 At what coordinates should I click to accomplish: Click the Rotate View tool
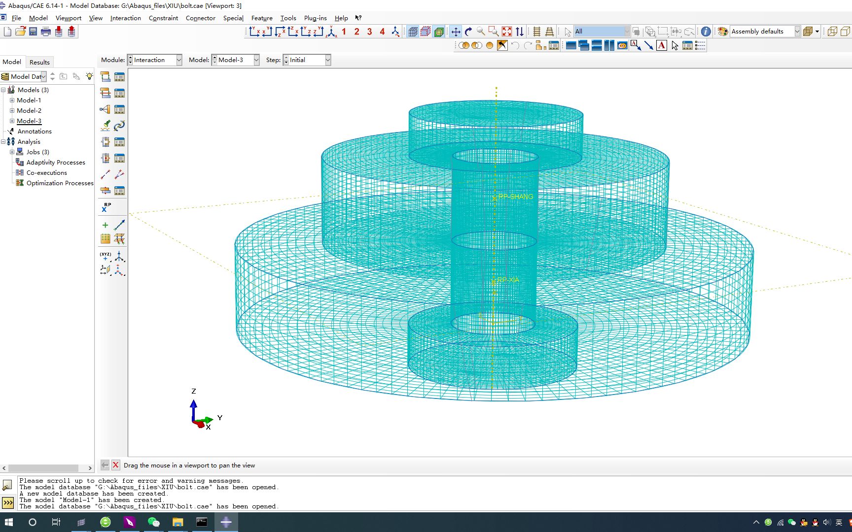(x=468, y=32)
